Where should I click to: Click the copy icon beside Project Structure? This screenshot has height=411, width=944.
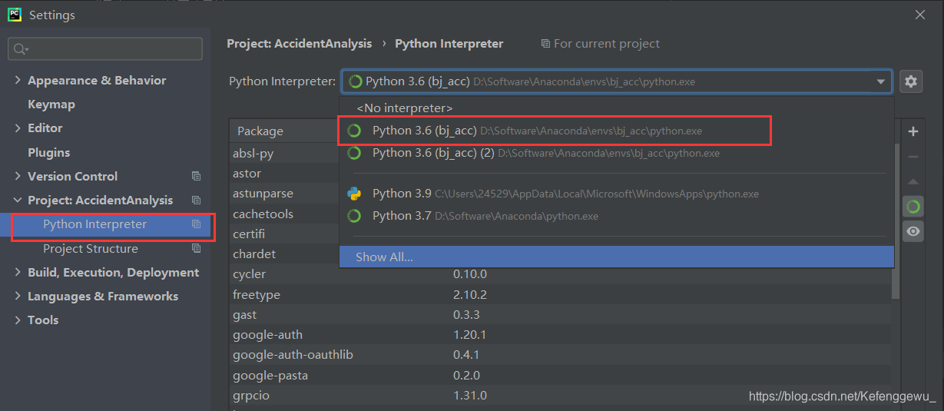coord(196,248)
